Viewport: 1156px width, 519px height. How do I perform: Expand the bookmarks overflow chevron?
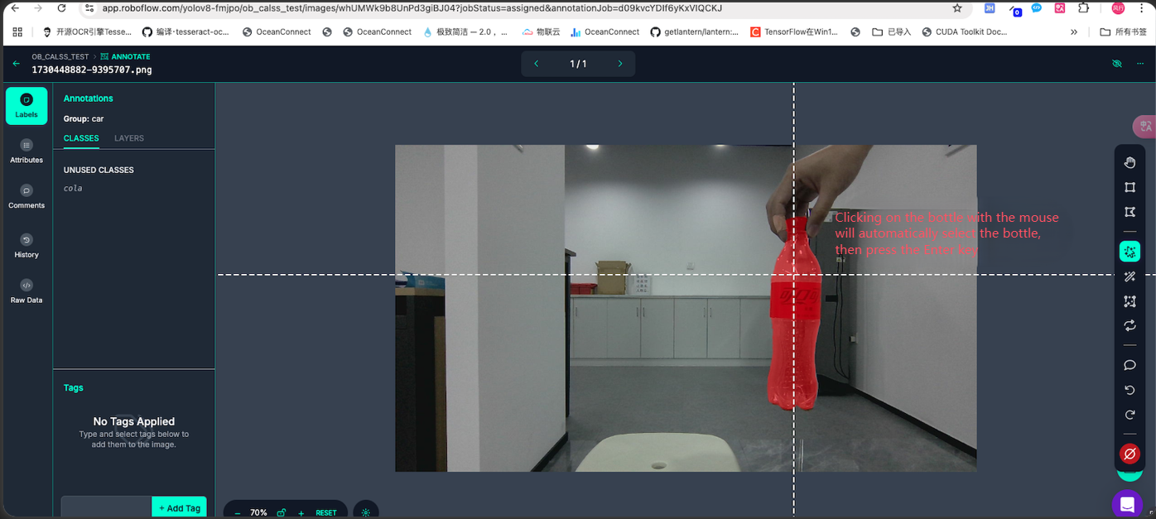pyautogui.click(x=1074, y=32)
